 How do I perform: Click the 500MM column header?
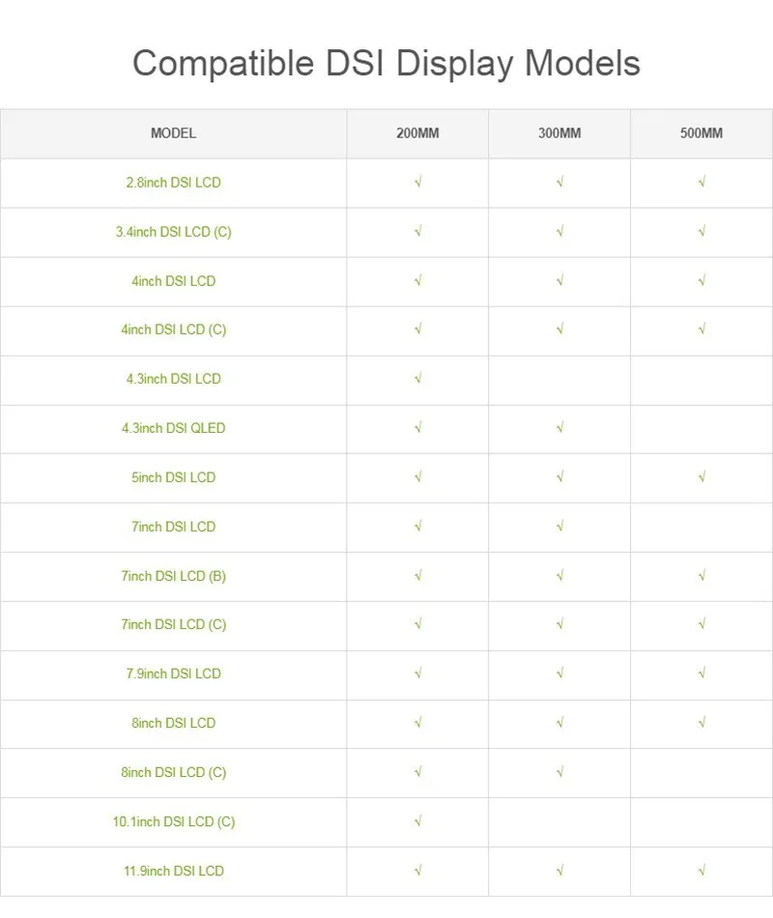(701, 133)
